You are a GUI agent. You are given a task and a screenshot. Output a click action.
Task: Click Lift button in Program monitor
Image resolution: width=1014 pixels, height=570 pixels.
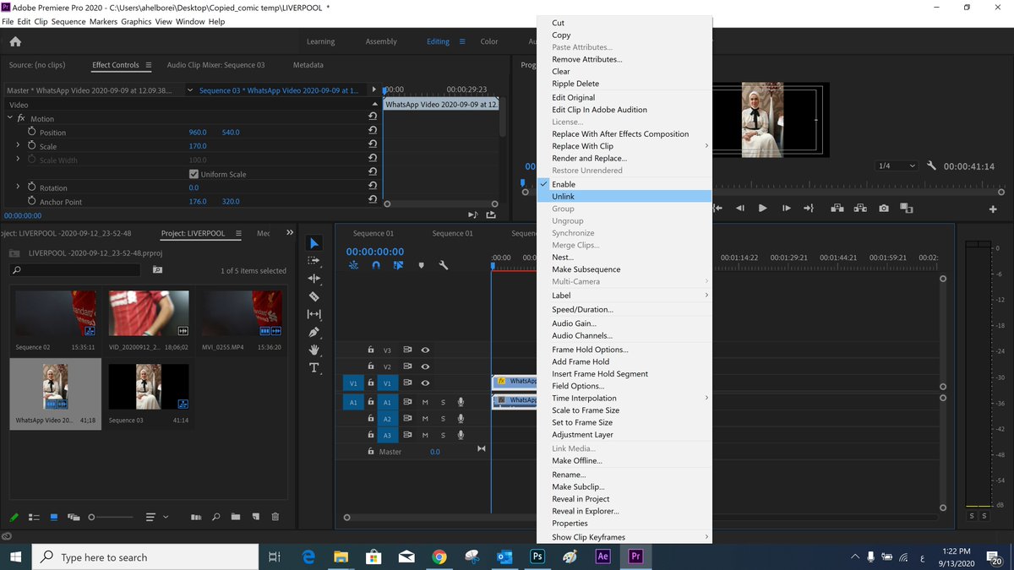(837, 208)
